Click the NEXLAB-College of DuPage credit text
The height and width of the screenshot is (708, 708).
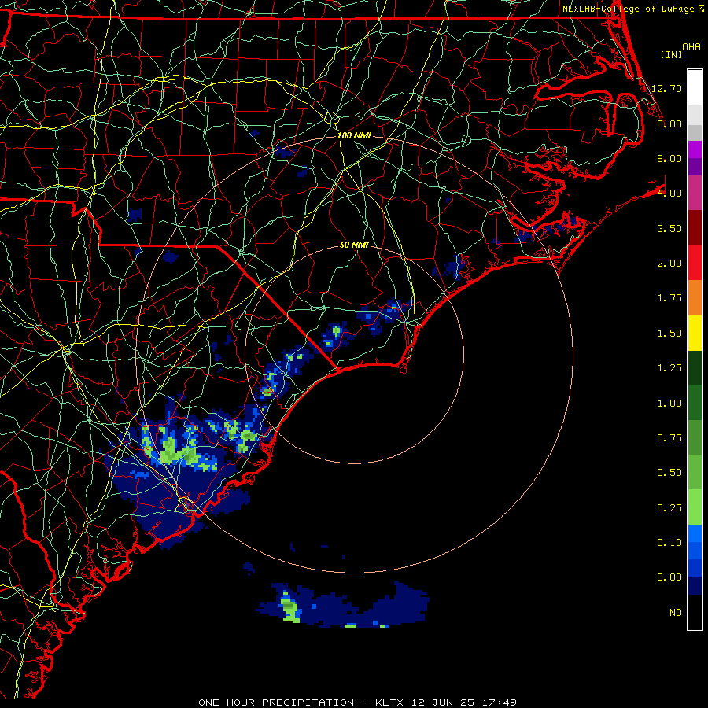[x=629, y=9]
